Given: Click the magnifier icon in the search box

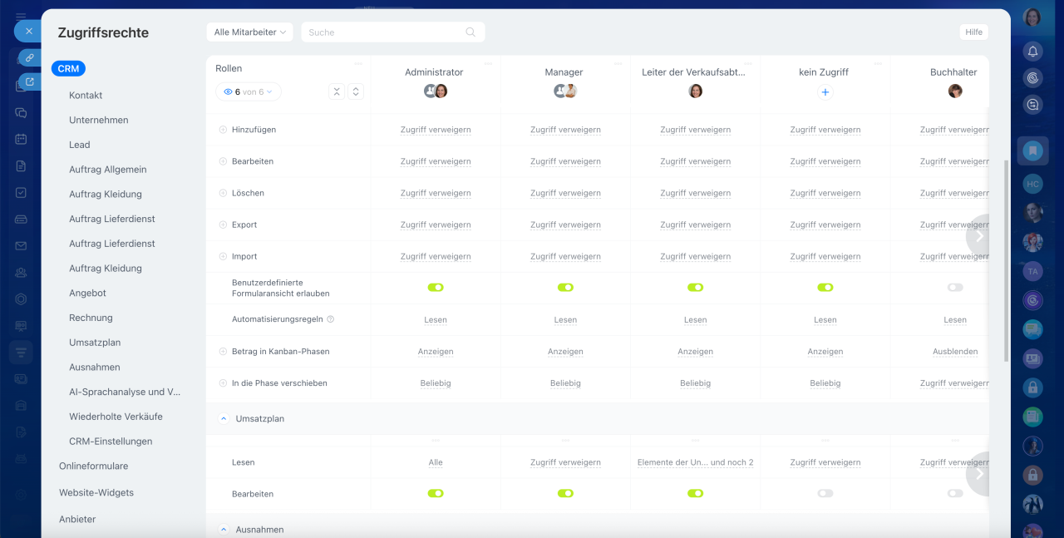Looking at the screenshot, I should (x=470, y=32).
